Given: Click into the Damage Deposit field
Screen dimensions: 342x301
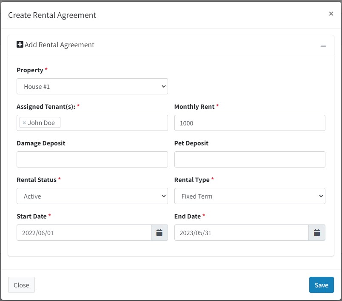Looking at the screenshot, I should point(92,159).
